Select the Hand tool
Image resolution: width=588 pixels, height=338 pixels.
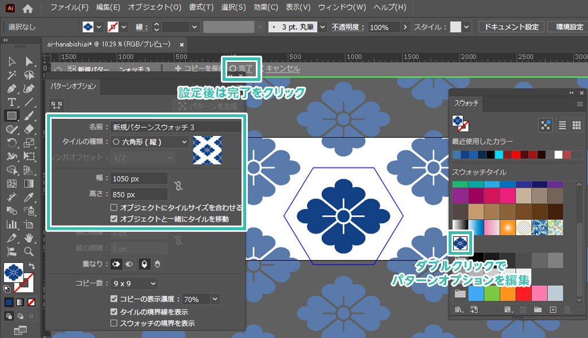pos(28,238)
